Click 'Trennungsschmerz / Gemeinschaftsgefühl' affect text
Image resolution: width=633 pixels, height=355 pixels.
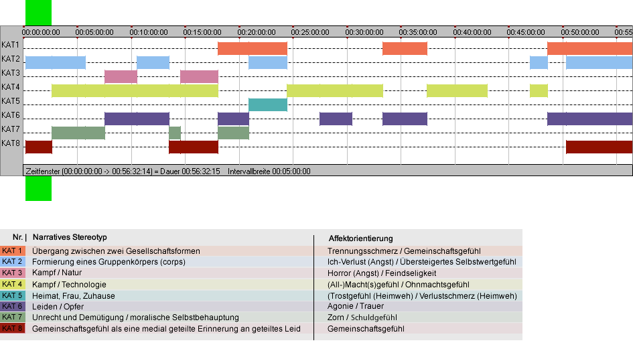click(x=404, y=251)
